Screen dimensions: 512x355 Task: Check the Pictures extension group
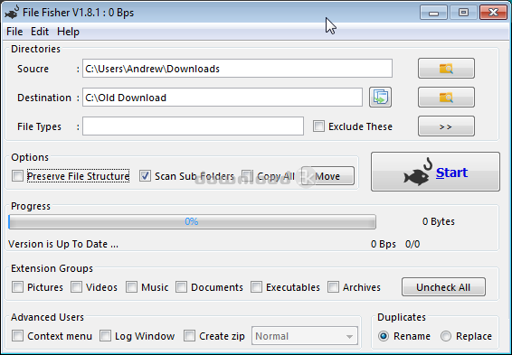(17, 287)
